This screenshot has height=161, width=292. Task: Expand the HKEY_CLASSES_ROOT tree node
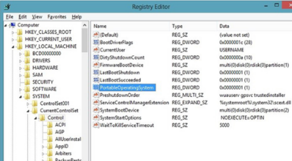click(x=13, y=32)
